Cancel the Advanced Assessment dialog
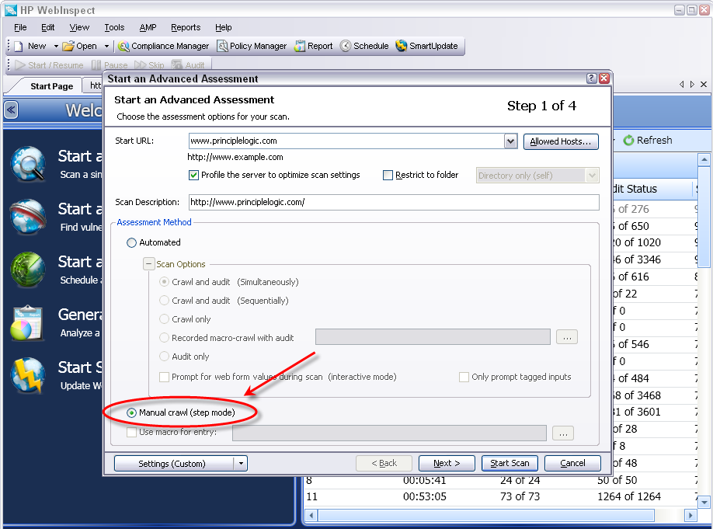This screenshot has width=713, height=529. pos(572,463)
